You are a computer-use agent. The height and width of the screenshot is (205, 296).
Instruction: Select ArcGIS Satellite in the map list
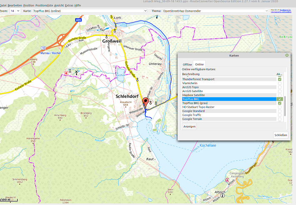tap(193, 91)
